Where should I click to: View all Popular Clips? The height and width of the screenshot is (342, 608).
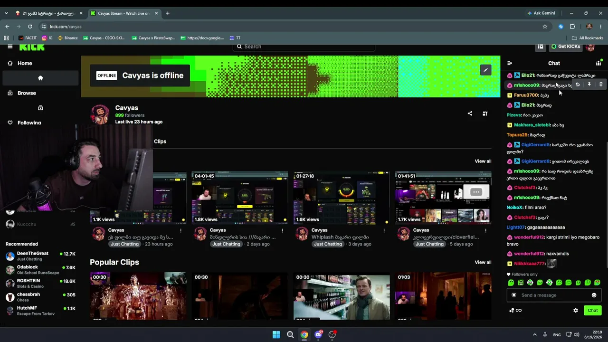point(483,262)
